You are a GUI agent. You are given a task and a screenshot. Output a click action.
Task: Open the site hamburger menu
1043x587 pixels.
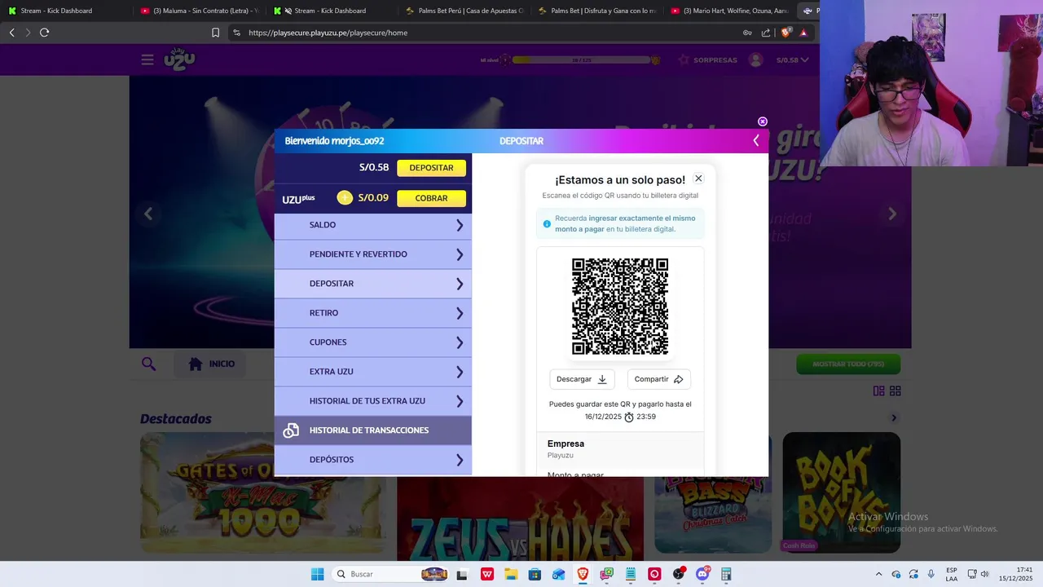pyautogui.click(x=147, y=60)
